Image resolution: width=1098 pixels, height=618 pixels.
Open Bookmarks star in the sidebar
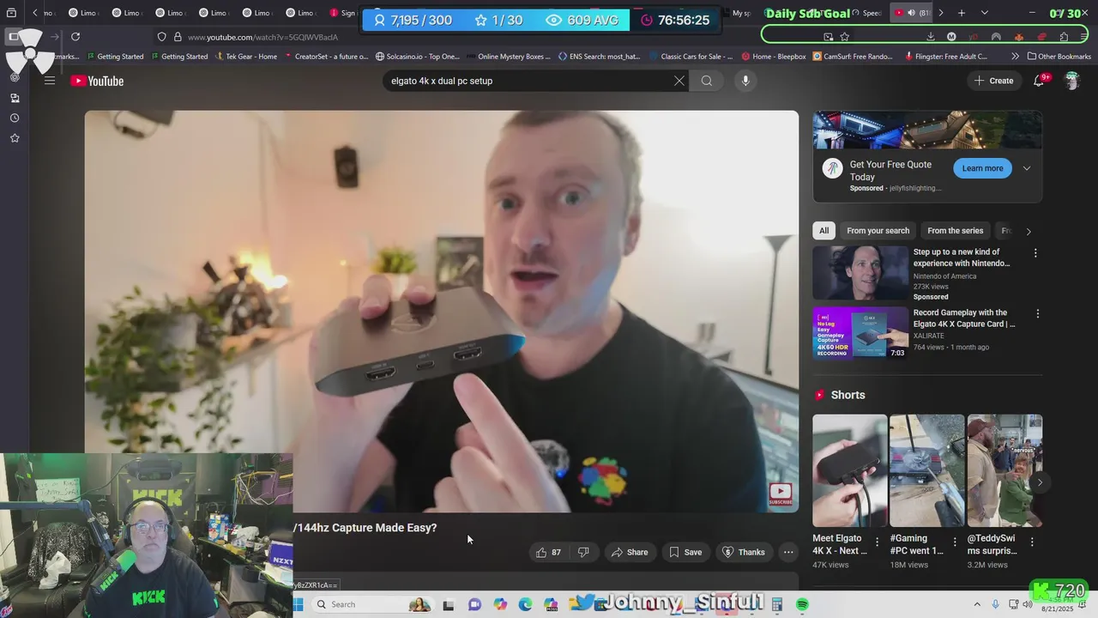coord(15,138)
